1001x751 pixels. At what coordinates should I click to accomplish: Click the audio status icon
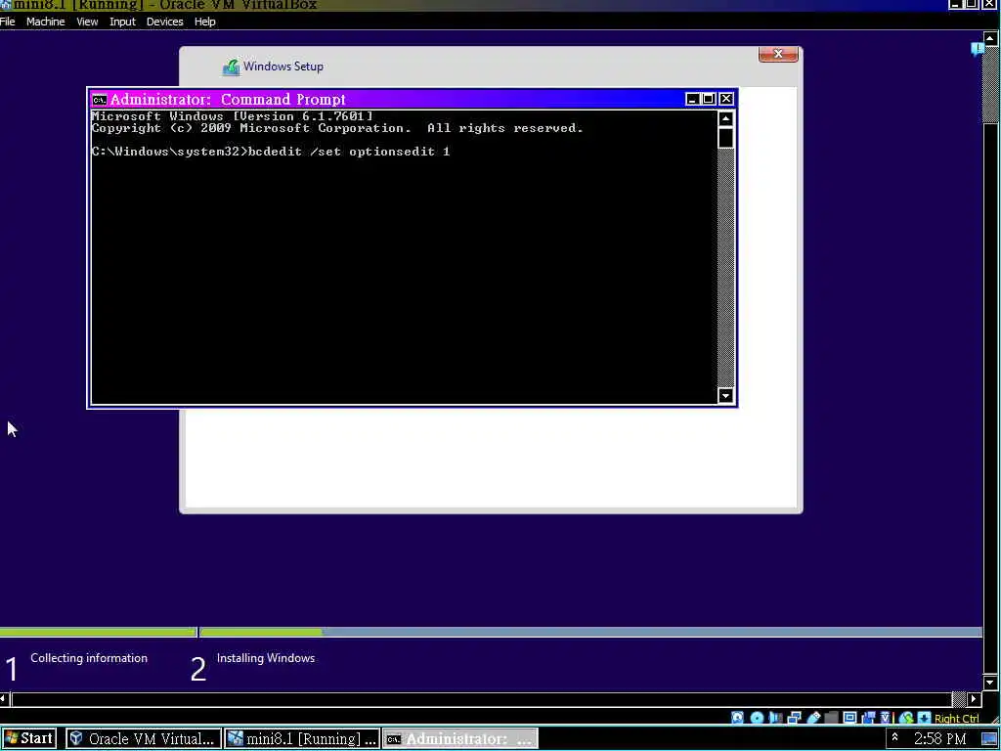click(x=775, y=718)
